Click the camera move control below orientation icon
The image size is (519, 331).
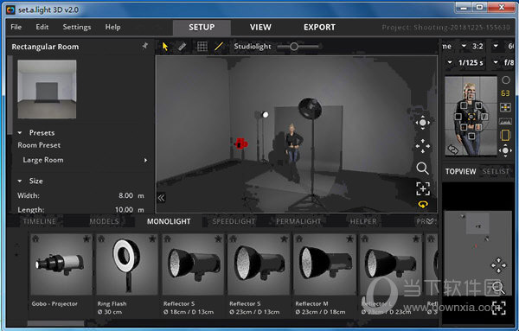(x=505, y=150)
